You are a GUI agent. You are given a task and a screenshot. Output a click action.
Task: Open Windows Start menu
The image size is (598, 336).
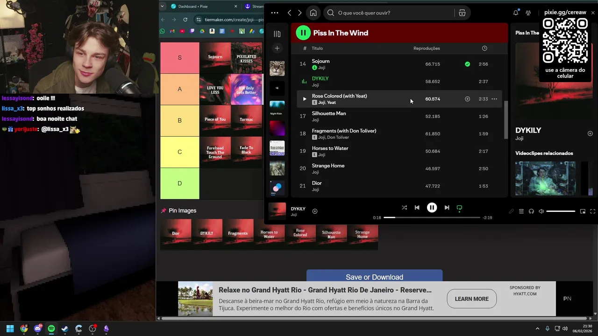[10, 329]
